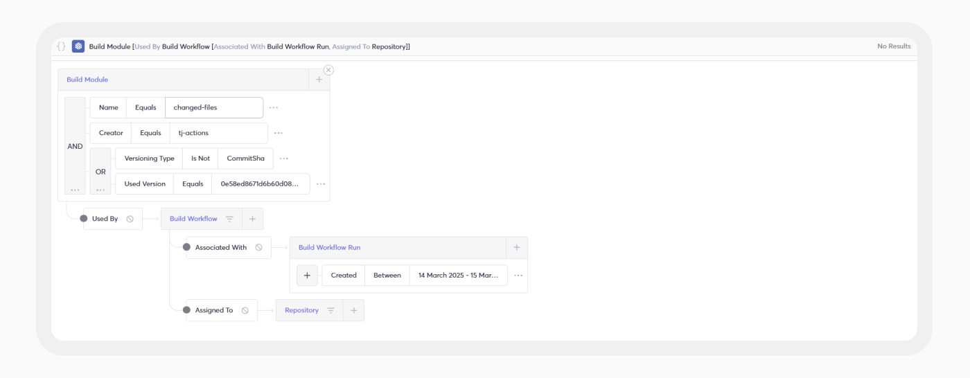970x378 pixels.
Task: Click the AND logical operator block
Action: click(75, 146)
